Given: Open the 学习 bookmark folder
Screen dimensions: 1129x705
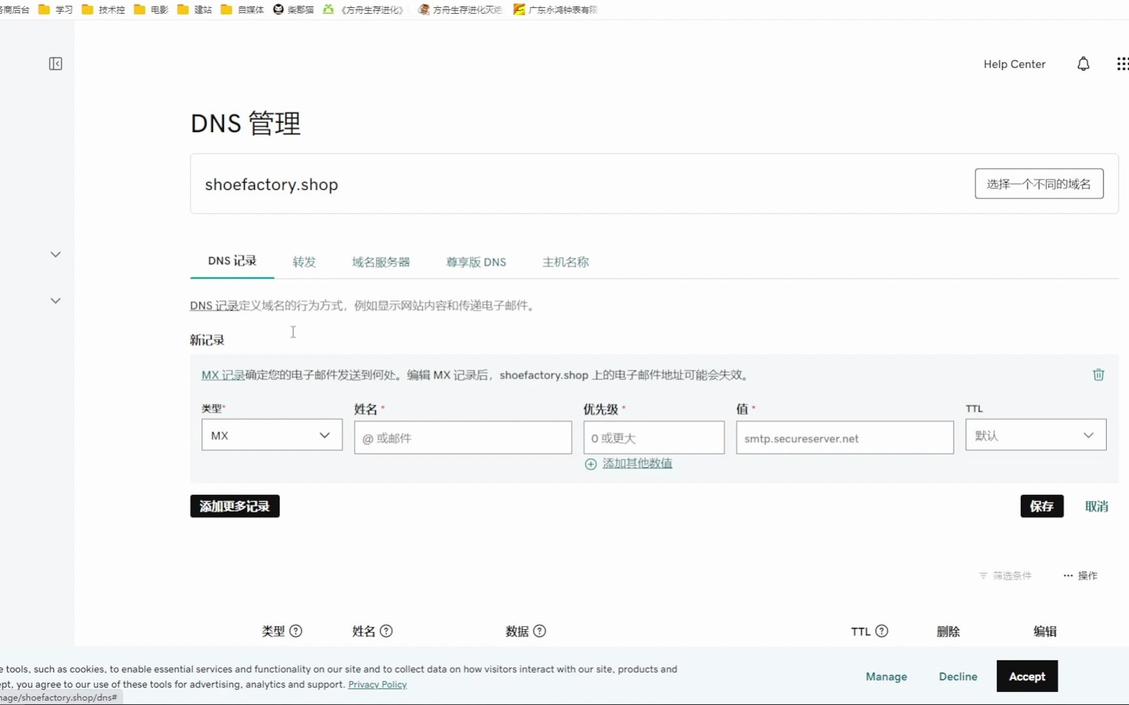Looking at the screenshot, I should 56,10.
